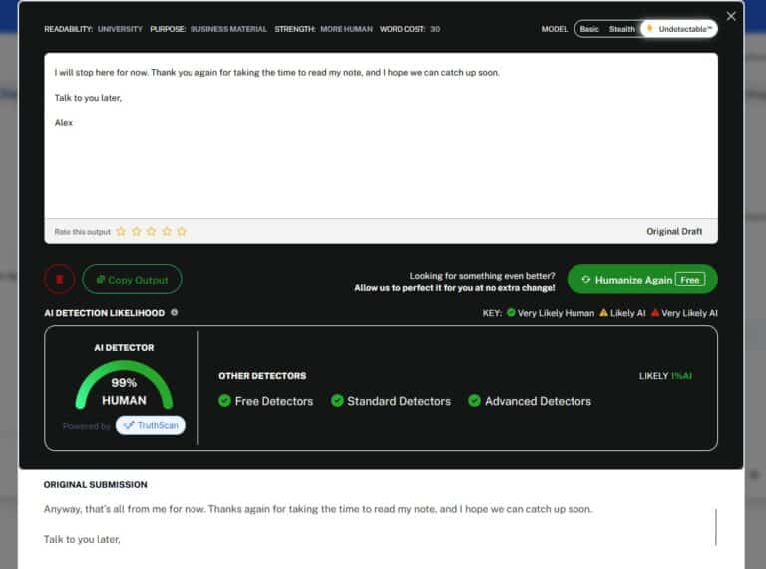Close the humanizer results dialog

pos(731,17)
